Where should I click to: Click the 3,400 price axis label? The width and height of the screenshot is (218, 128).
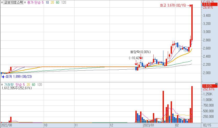click(x=207, y=15)
